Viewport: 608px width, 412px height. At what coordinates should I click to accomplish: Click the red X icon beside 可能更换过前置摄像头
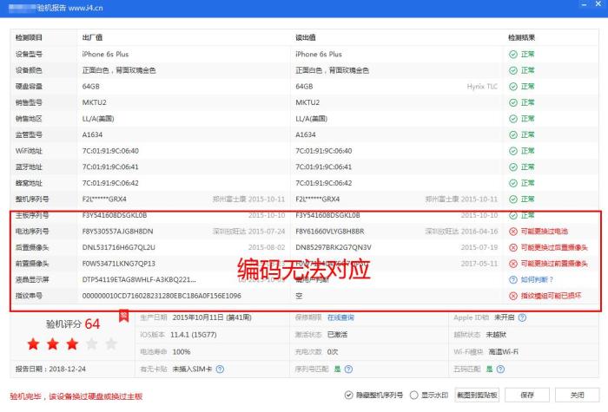pos(513,264)
